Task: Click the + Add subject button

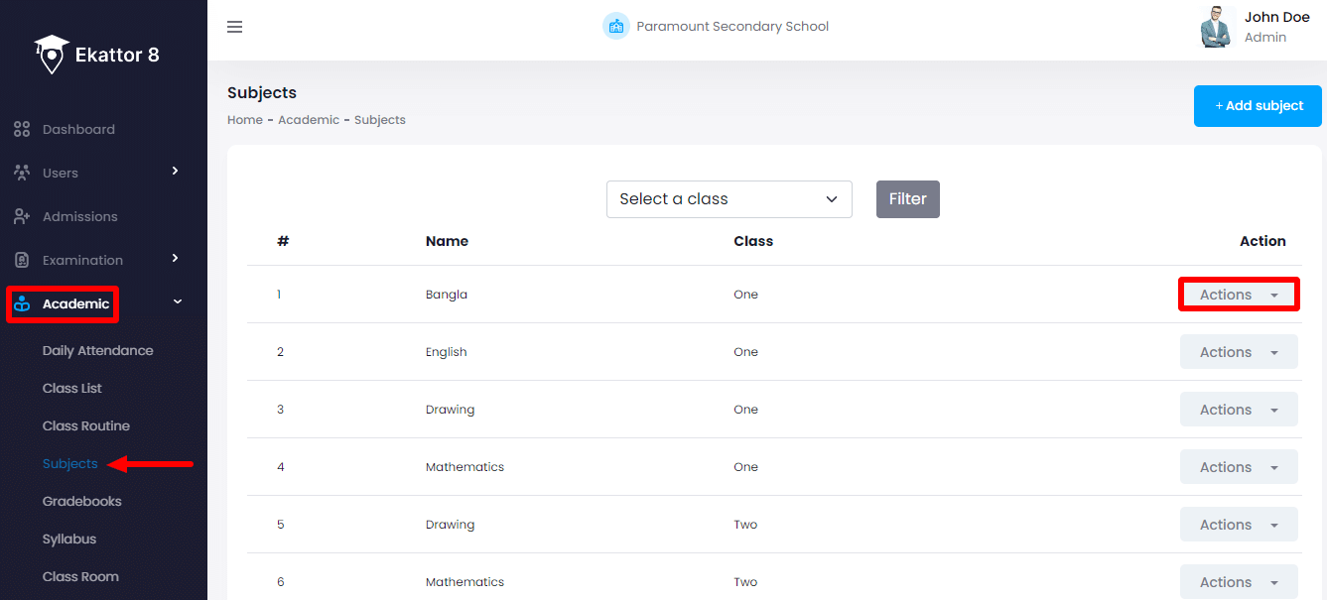Action: point(1257,105)
